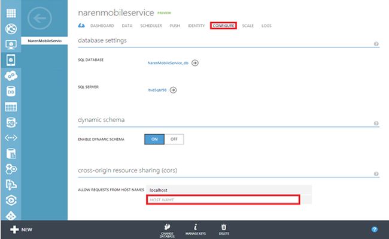Select Mobile Services phone icon in sidebar

coord(11,60)
